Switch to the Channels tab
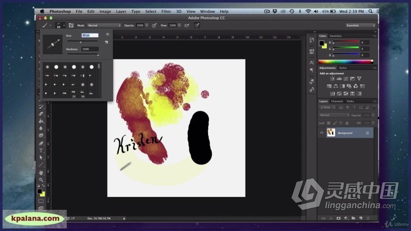 pos(337,101)
